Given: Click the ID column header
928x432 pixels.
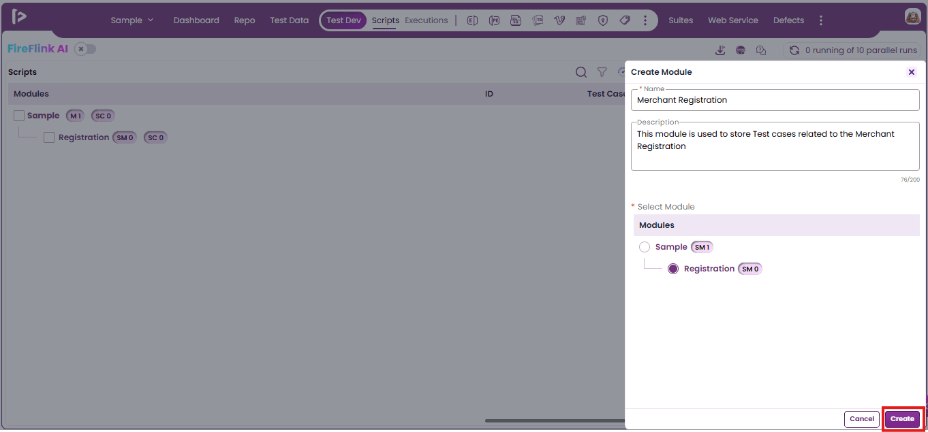Looking at the screenshot, I should 489,94.
